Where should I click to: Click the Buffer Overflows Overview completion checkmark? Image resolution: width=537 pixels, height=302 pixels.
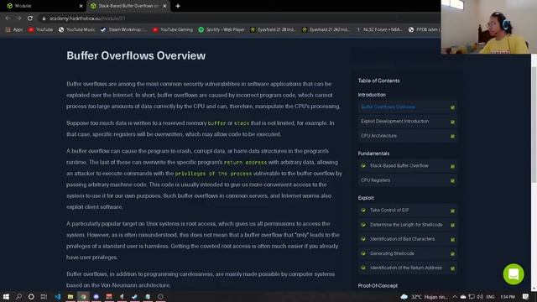pyautogui.click(x=452, y=107)
